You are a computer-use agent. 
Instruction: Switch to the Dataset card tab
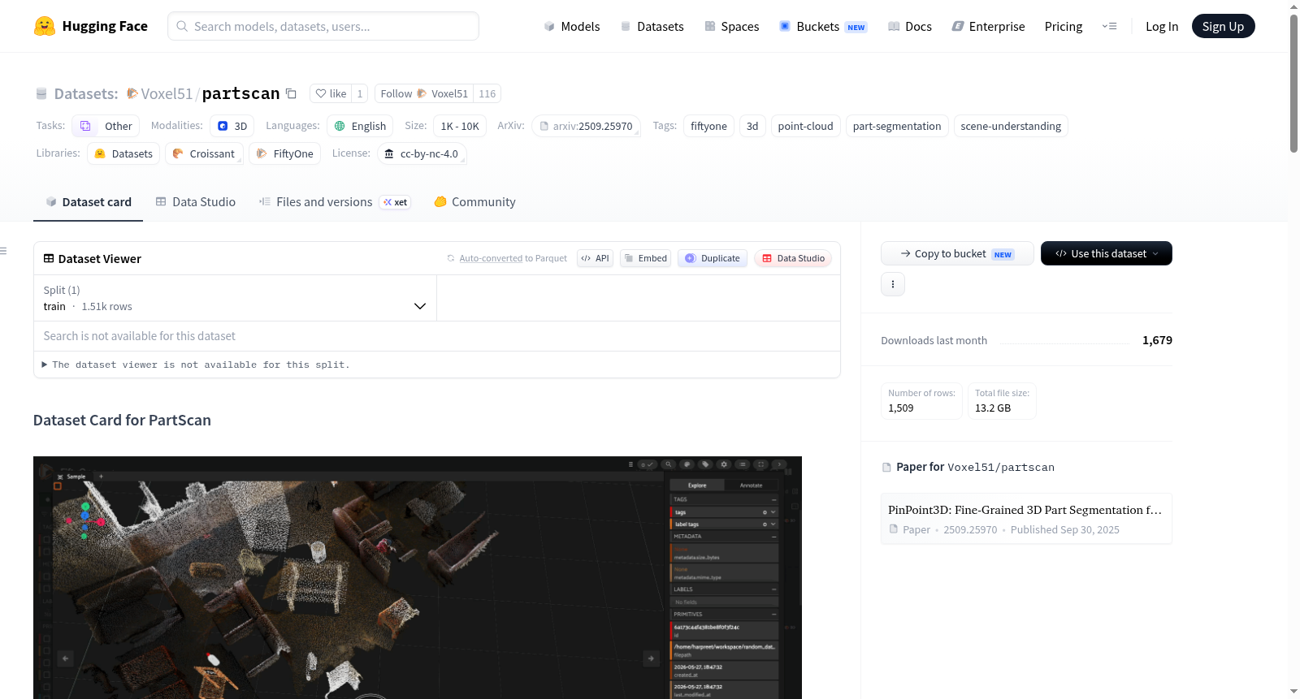tap(88, 202)
